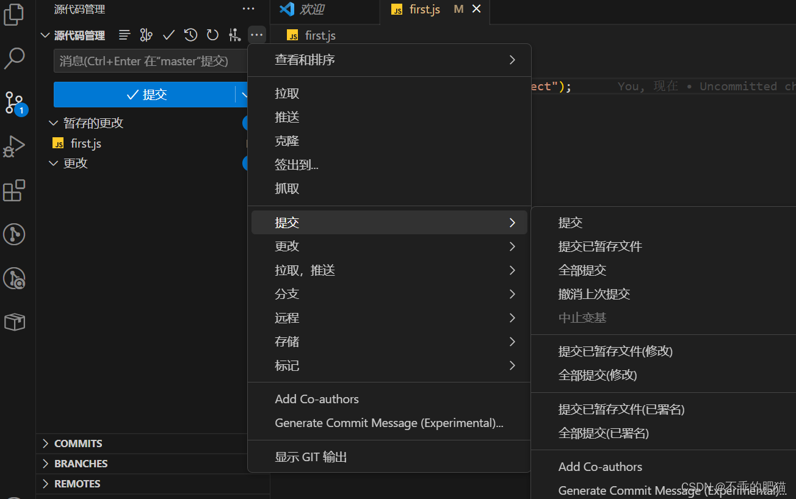Expand the REMOTES section
This screenshot has width=796, height=499.
point(45,484)
